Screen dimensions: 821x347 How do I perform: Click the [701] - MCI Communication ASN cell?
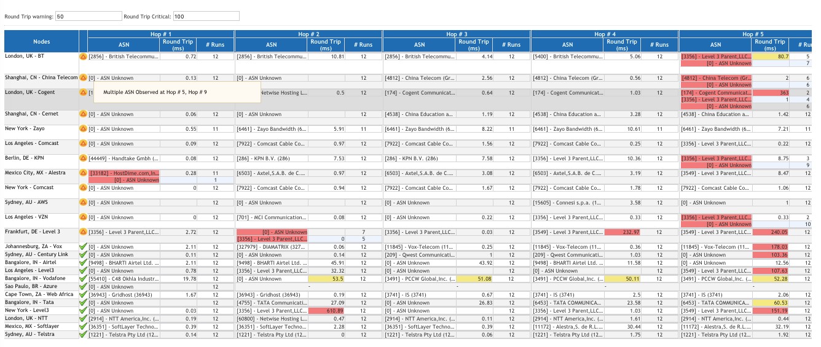[272, 217]
